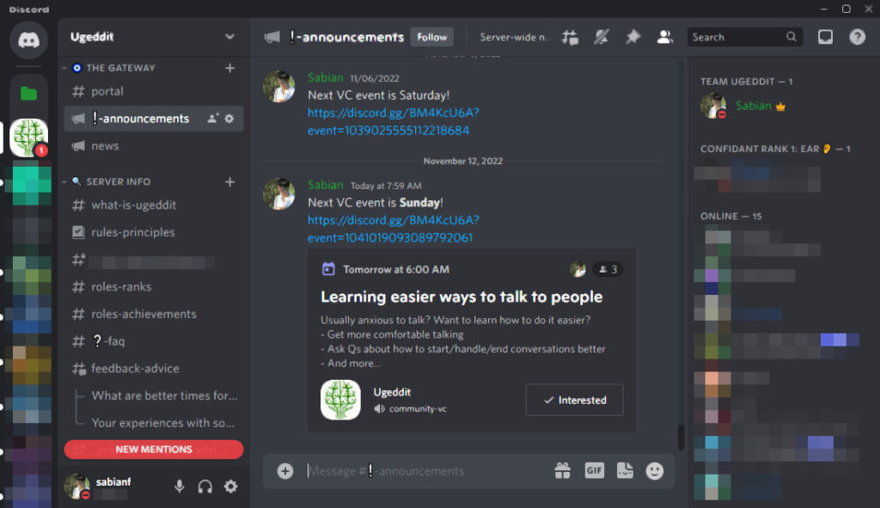Click the chat scrollbar thumb
The image size is (880, 508).
[x=681, y=438]
